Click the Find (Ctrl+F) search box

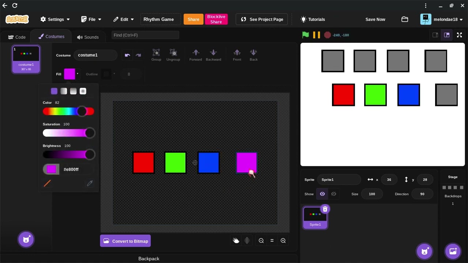click(x=145, y=35)
